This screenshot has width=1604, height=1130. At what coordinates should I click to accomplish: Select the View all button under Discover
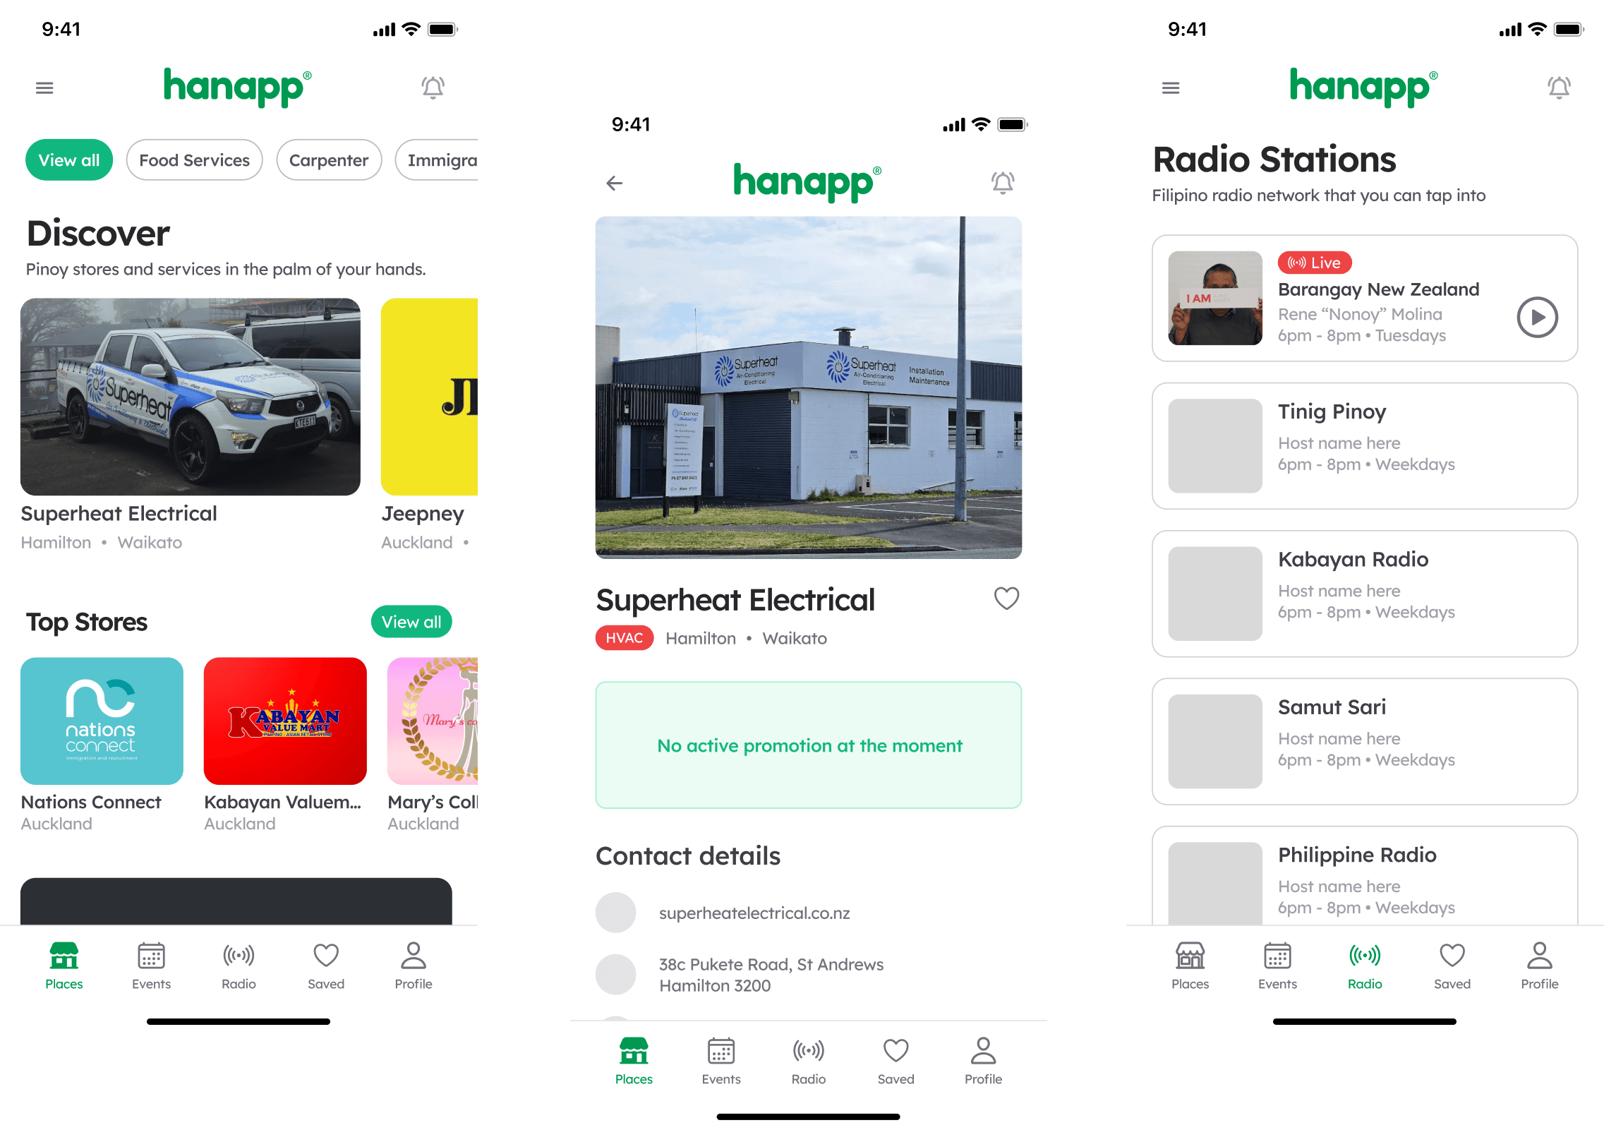pos(70,159)
